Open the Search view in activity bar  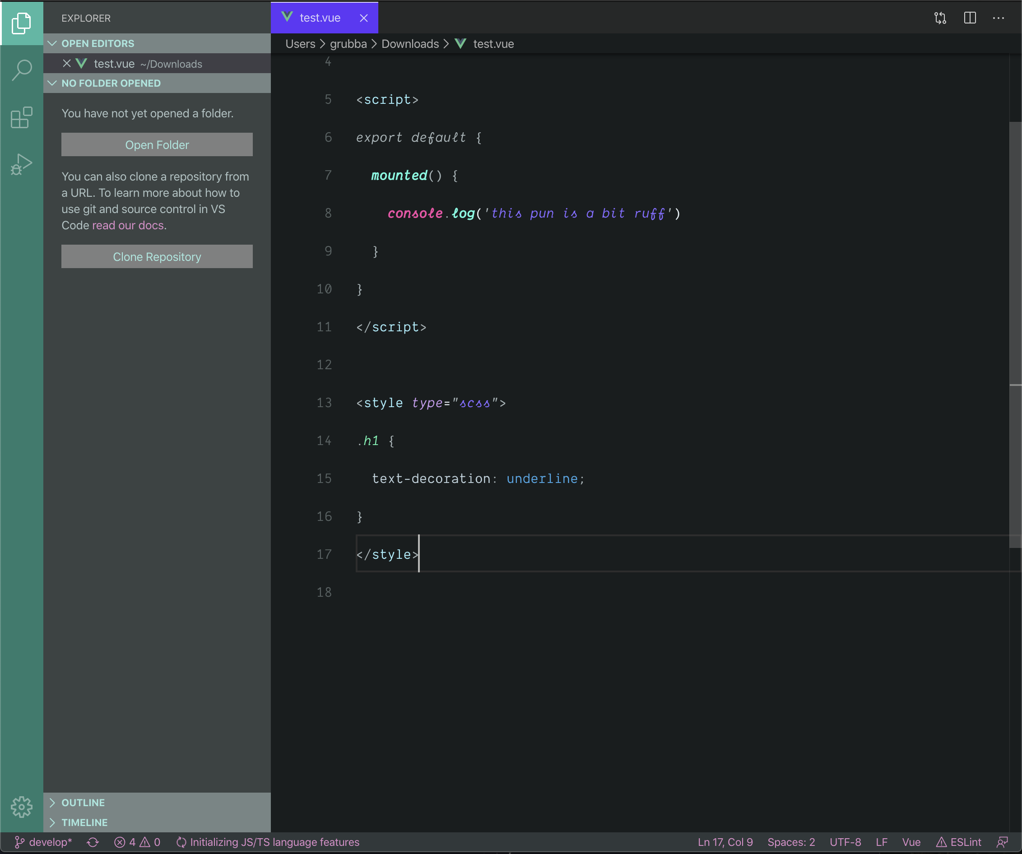point(21,70)
